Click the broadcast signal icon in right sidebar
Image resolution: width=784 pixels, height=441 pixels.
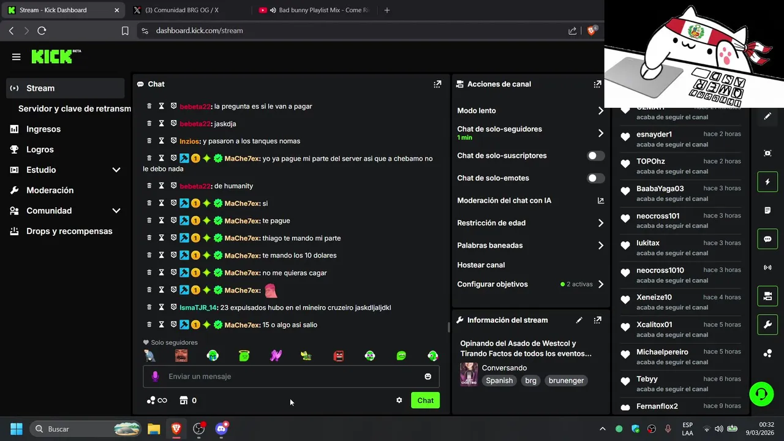pos(767,268)
